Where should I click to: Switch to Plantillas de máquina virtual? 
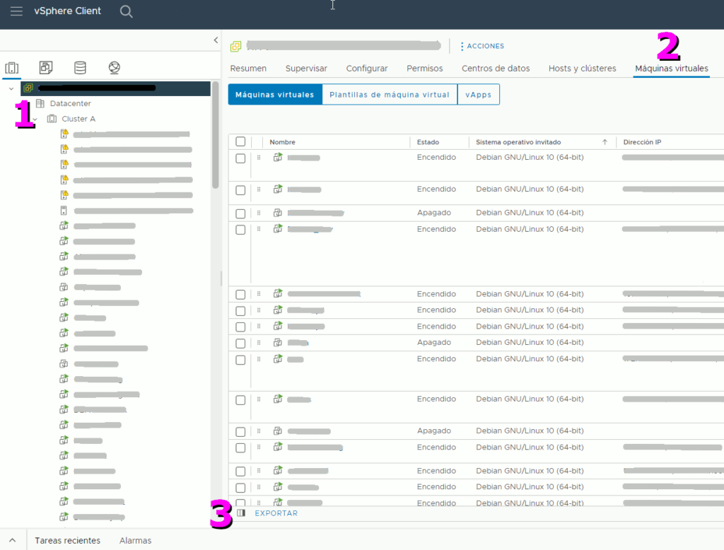coord(390,94)
